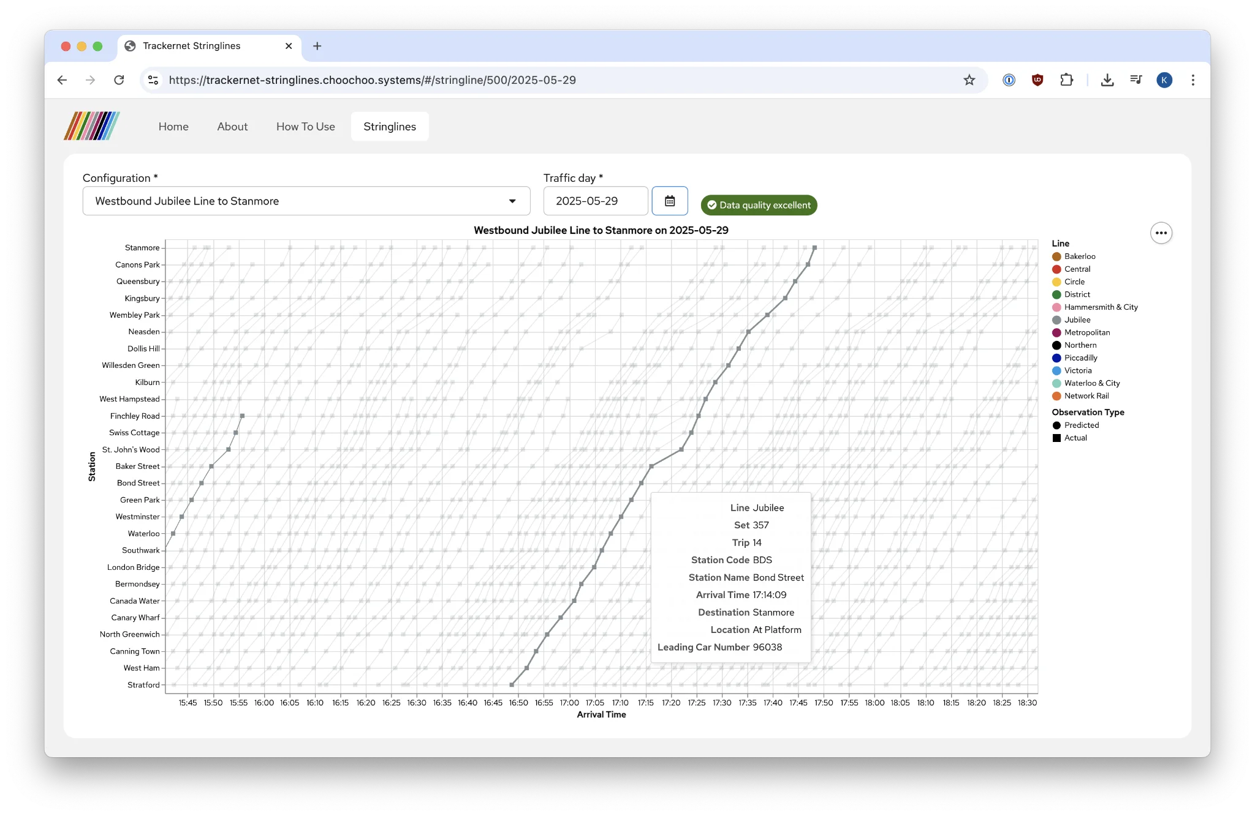Open the chart options ellipsis menu
The image size is (1255, 816).
click(x=1161, y=233)
